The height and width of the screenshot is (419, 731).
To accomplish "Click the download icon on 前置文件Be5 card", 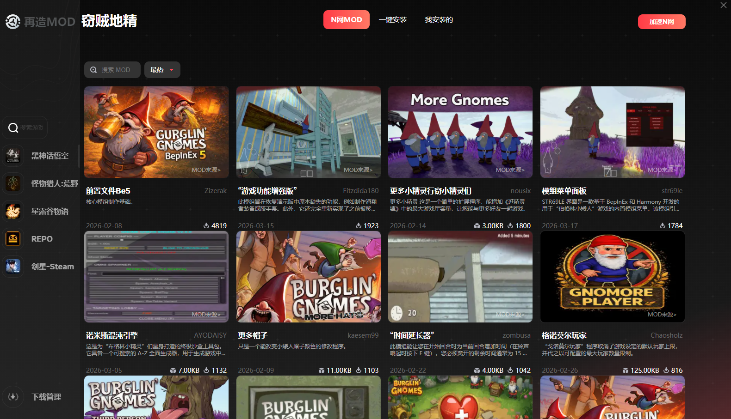I will click(x=206, y=225).
